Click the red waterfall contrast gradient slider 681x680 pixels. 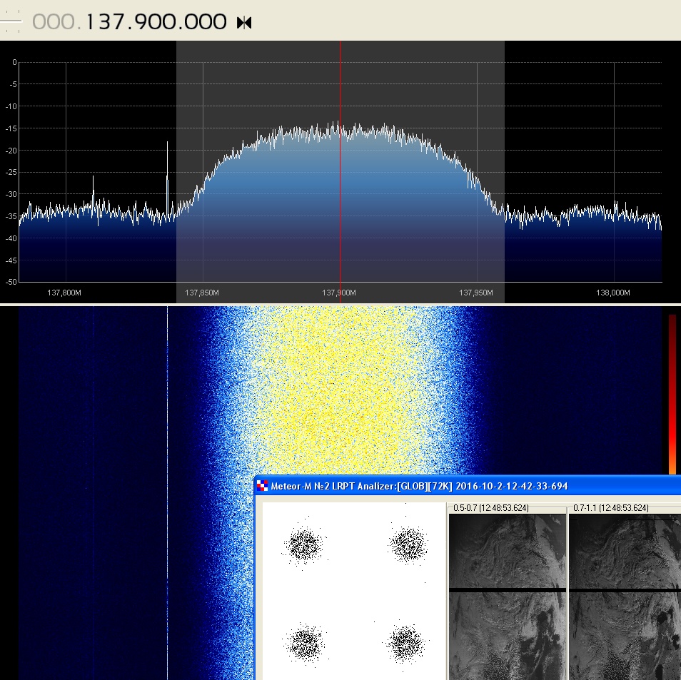point(672,395)
